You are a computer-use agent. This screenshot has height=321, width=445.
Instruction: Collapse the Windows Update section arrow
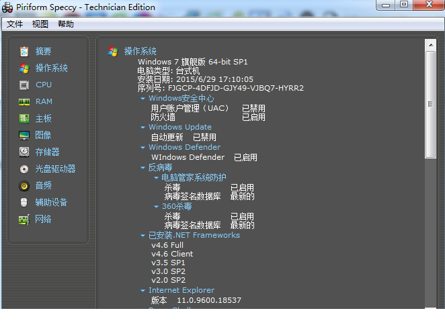click(x=143, y=128)
